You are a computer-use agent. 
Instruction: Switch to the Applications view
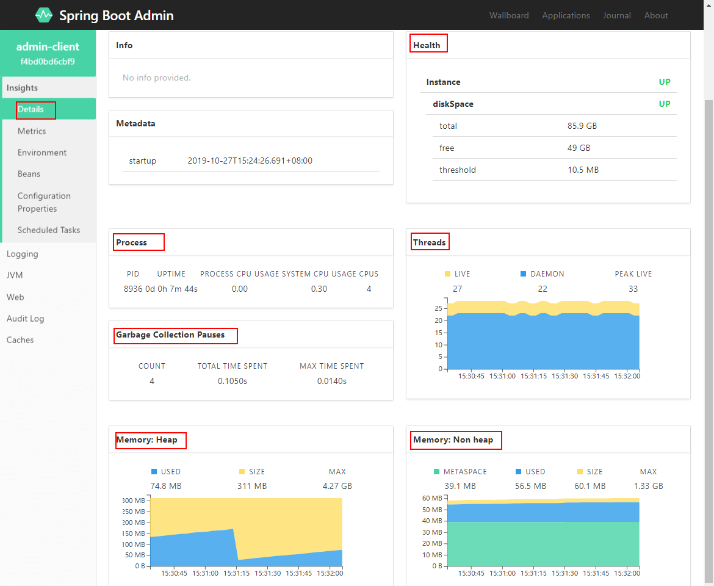[566, 15]
